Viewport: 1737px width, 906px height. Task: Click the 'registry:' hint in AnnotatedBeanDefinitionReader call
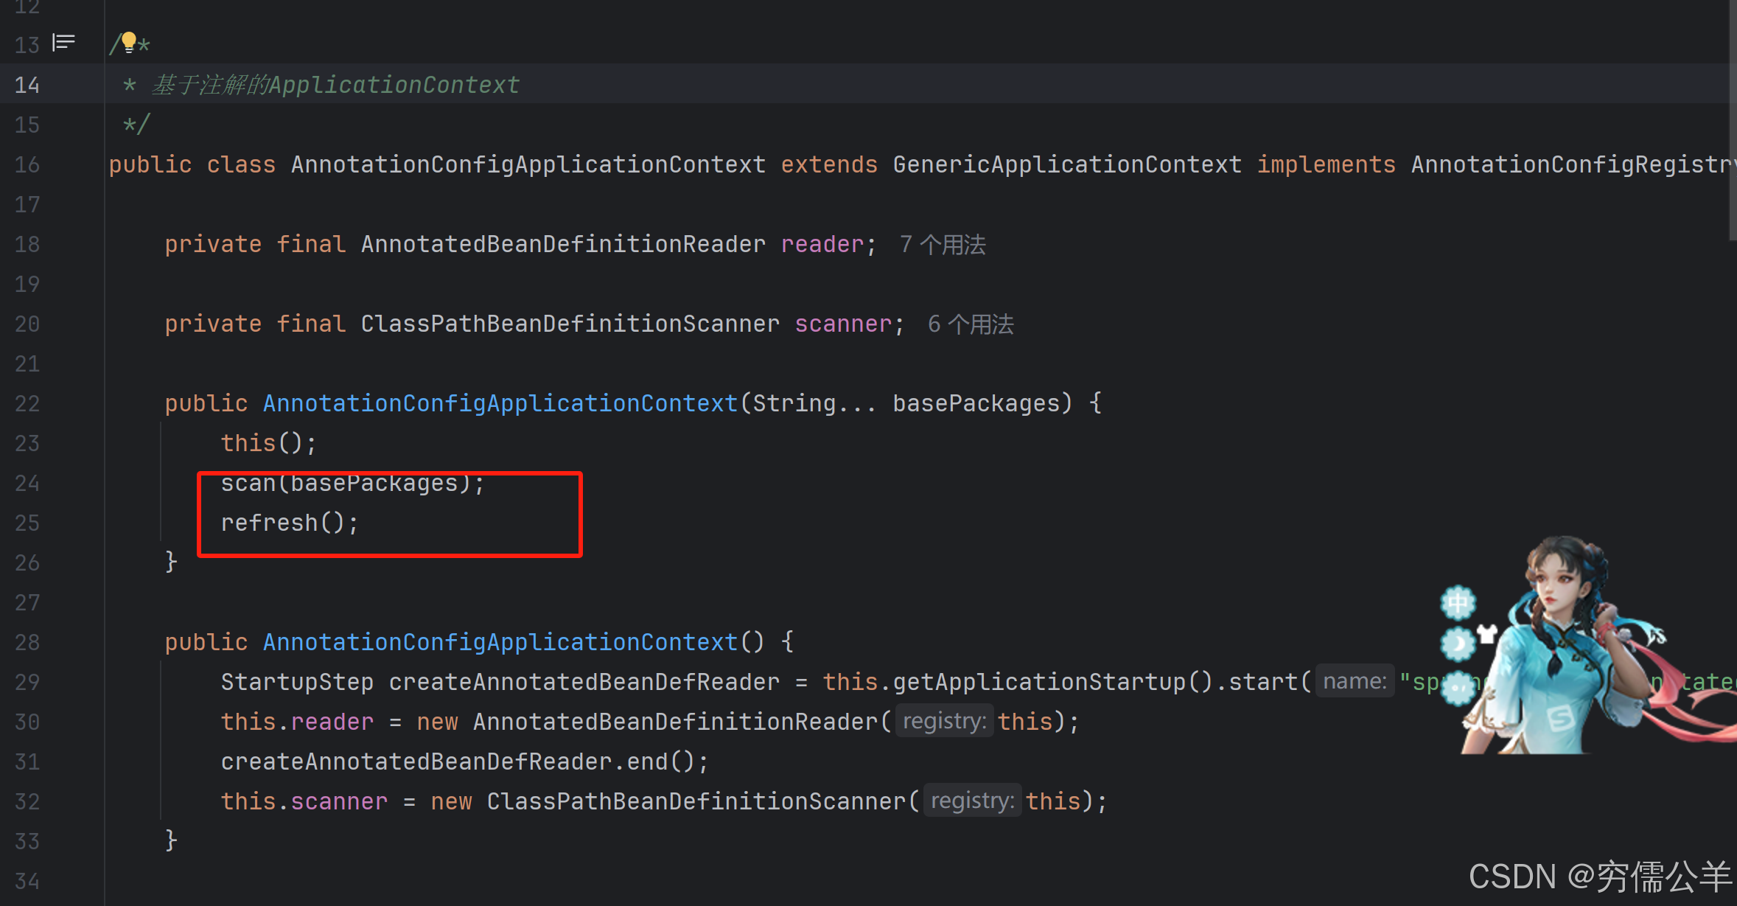944,722
